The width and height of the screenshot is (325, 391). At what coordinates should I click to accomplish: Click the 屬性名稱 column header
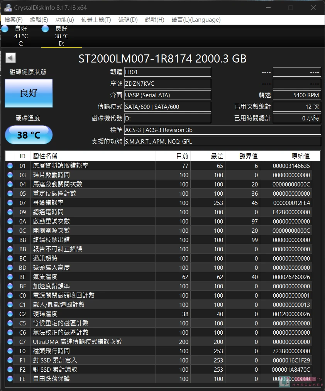[x=93, y=156]
